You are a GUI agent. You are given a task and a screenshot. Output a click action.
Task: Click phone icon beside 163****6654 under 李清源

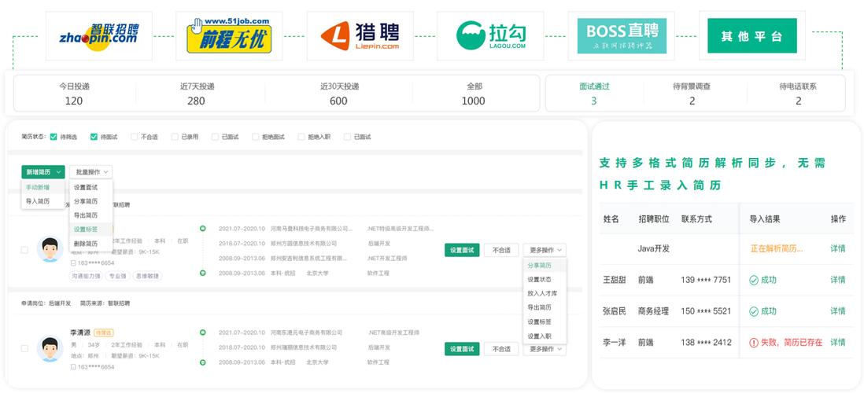pos(73,366)
